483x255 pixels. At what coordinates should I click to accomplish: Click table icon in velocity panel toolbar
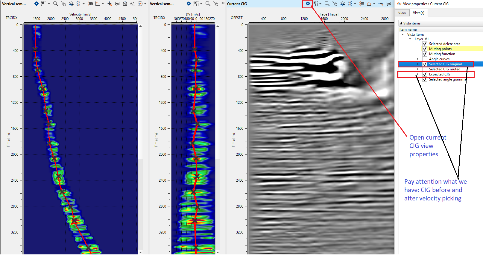point(90,4)
